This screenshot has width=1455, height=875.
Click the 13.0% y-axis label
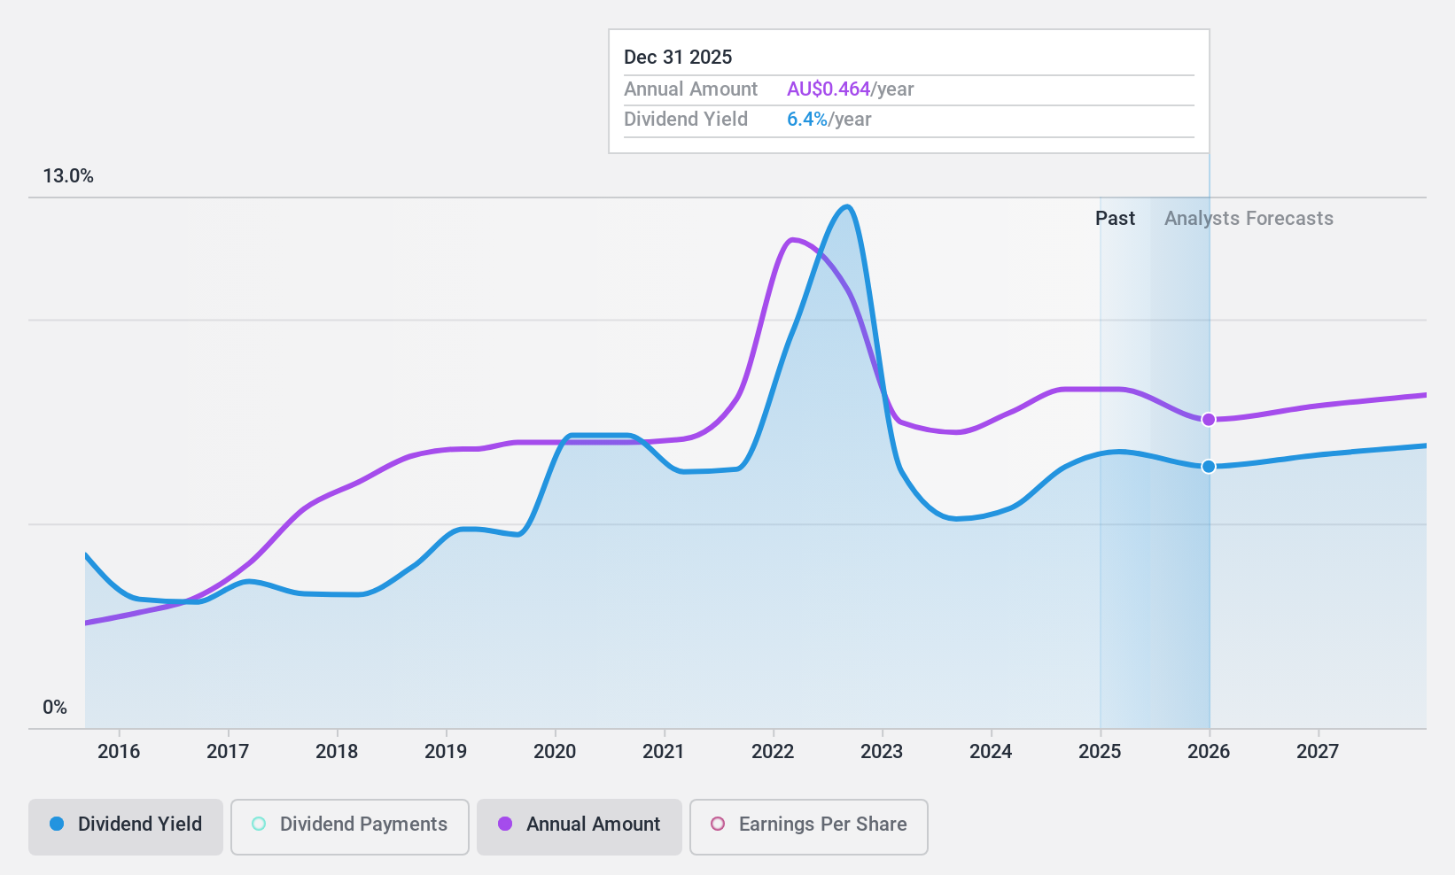68,176
